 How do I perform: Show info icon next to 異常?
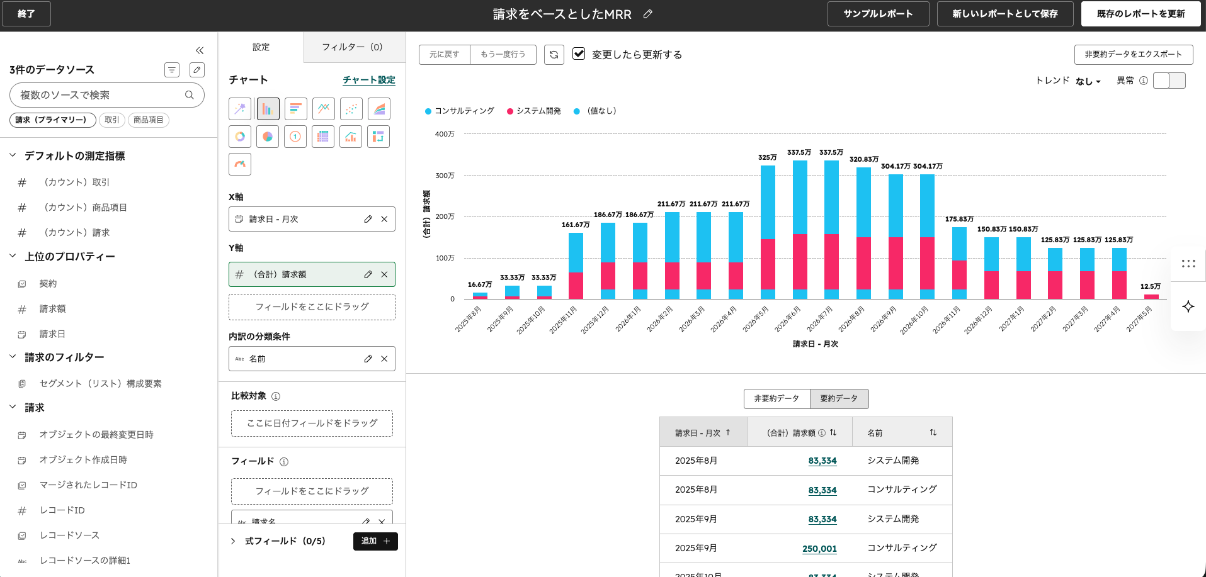coord(1144,81)
